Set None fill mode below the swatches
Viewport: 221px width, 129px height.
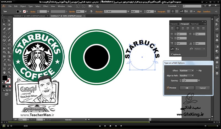tap(10, 86)
